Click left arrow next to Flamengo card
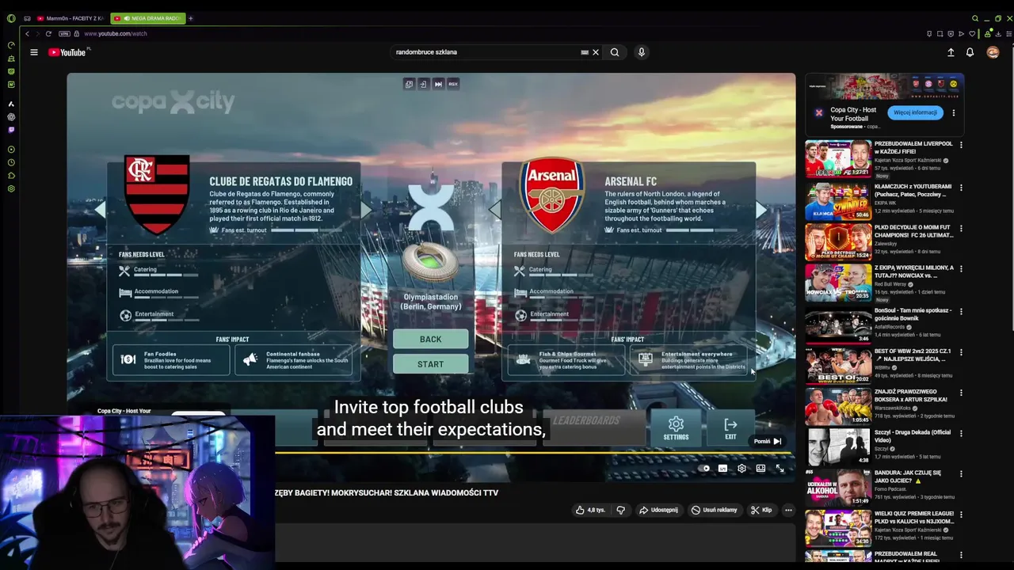1014x570 pixels. 100,210
